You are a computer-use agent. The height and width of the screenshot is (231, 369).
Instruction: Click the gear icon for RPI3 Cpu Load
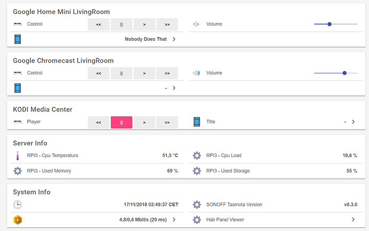click(197, 155)
